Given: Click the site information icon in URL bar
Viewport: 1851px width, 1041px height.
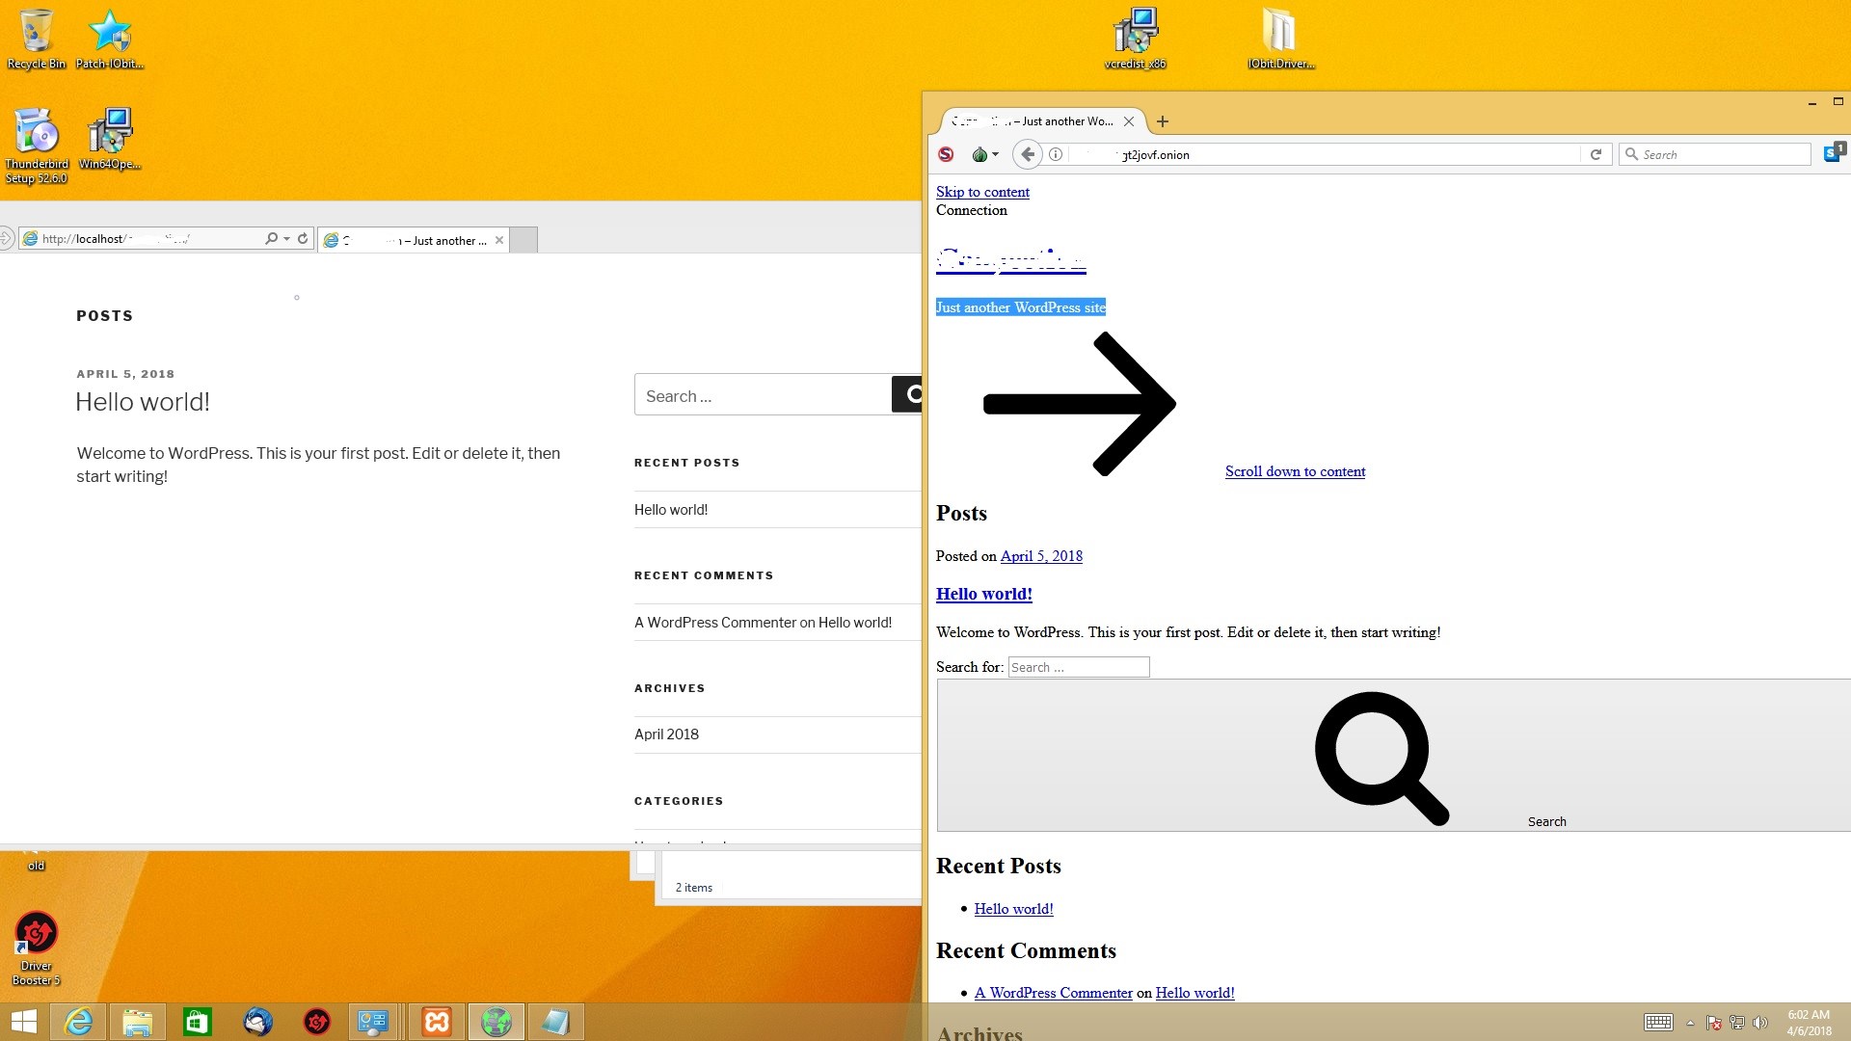Looking at the screenshot, I should 1056,154.
